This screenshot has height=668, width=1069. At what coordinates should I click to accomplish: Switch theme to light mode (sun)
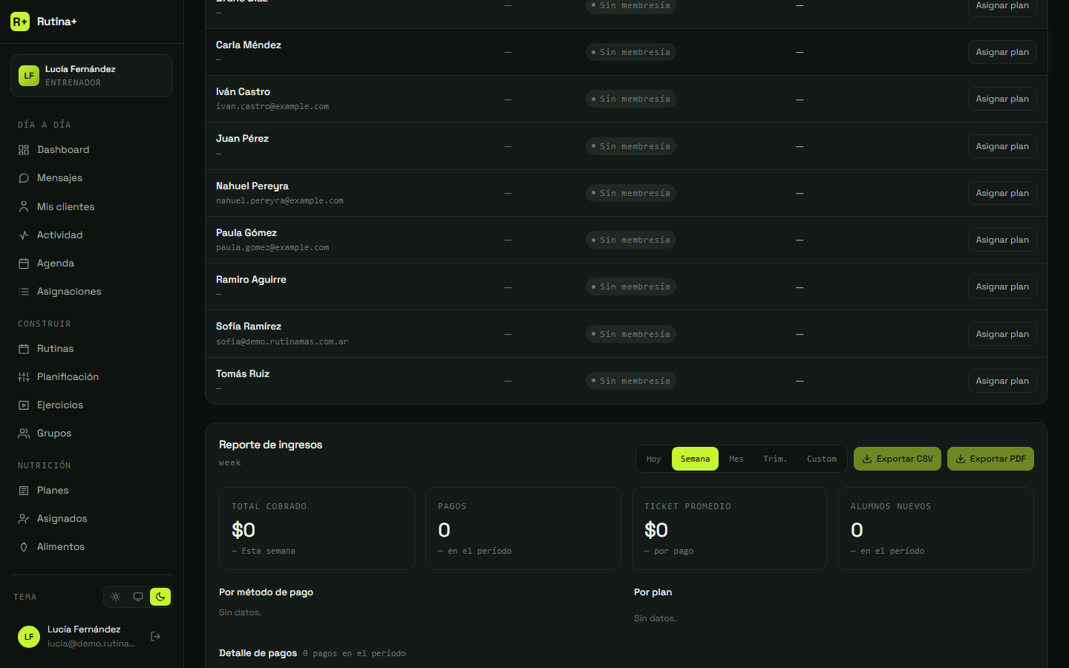tap(116, 597)
